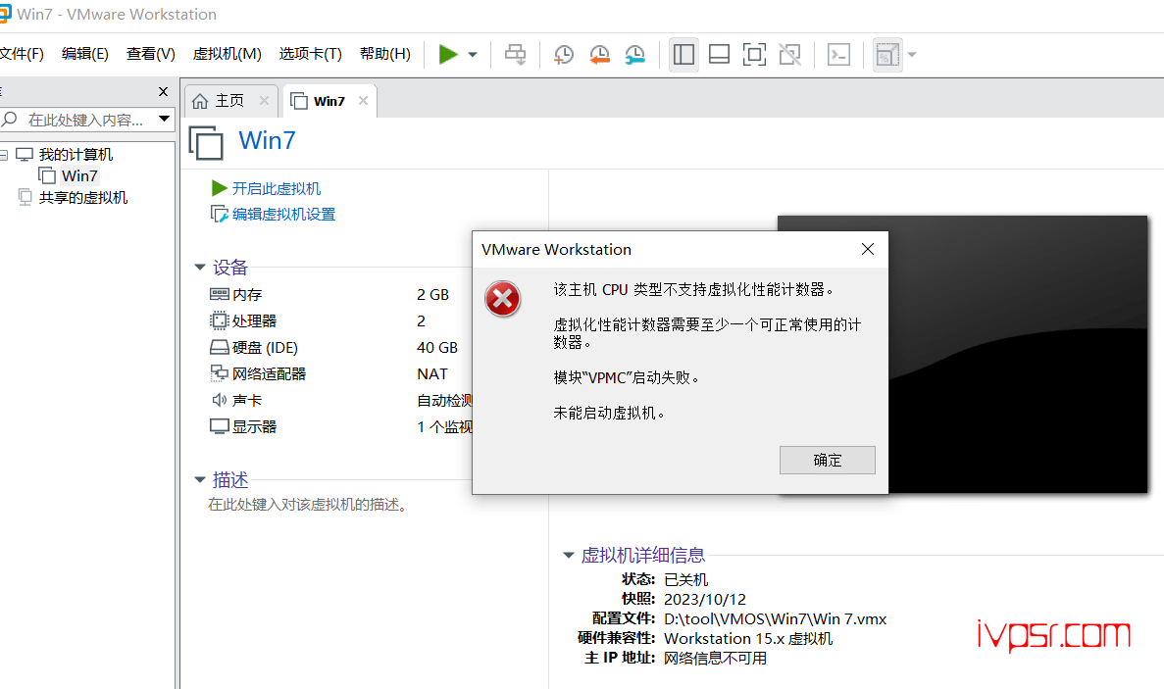Collapse the 我的计算机 tree node
The height and width of the screenshot is (689, 1164).
click(4, 155)
